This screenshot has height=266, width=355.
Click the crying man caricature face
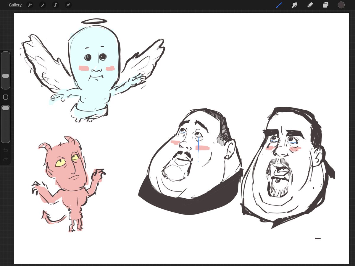(191, 161)
